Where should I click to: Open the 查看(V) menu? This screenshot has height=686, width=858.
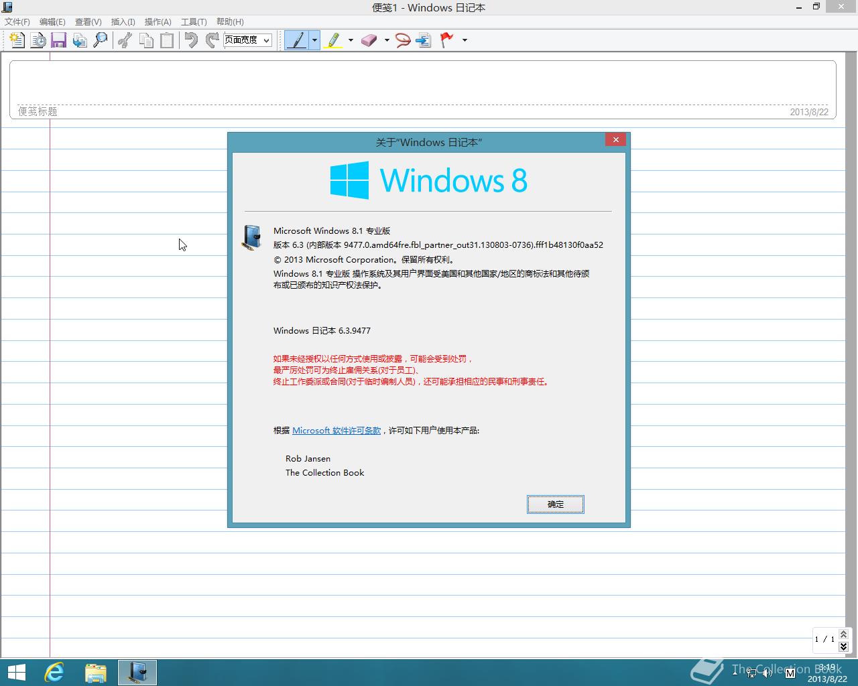[x=88, y=22]
